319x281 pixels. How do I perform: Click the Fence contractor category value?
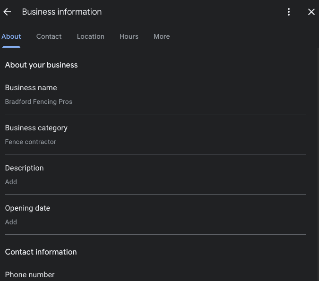tap(31, 142)
